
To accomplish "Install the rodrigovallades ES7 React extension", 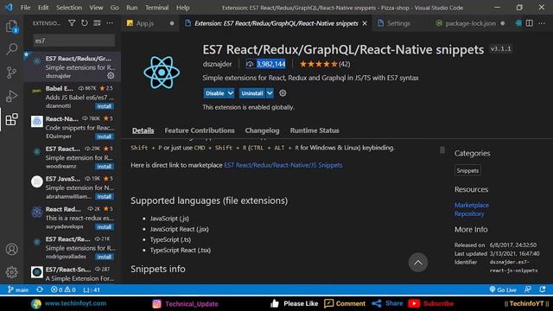I will [x=104, y=257].
